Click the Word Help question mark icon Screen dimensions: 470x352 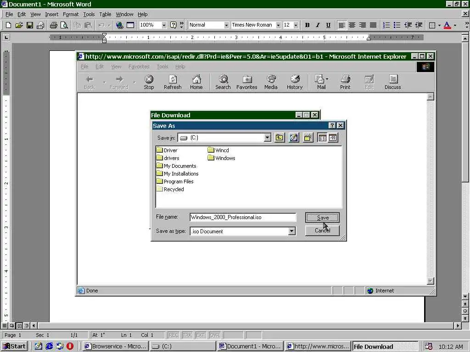coord(173,25)
